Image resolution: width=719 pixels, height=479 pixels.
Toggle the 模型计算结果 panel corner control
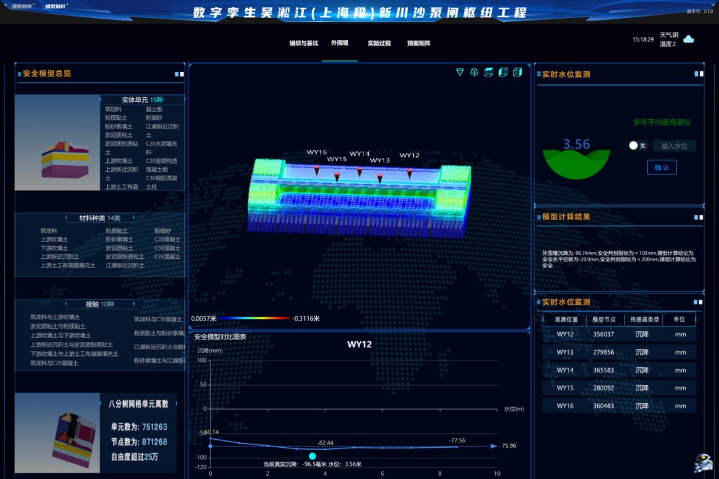pos(698,217)
